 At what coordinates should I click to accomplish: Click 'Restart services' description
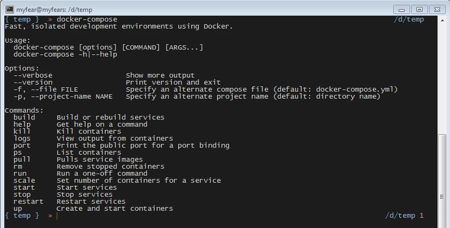91,202
